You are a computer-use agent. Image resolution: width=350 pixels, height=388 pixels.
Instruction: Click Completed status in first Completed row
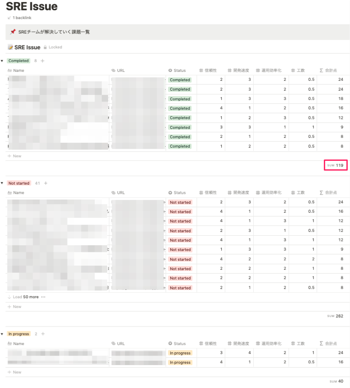coord(180,80)
